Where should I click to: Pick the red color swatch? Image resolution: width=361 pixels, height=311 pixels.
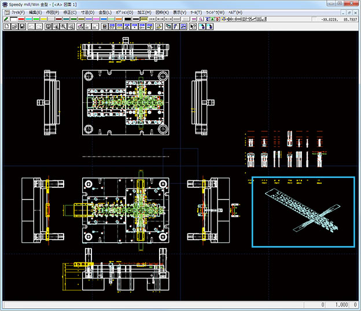coord(22,19)
